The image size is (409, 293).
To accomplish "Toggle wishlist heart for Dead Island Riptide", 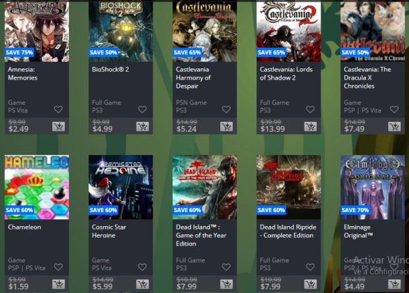I will click(x=310, y=267).
